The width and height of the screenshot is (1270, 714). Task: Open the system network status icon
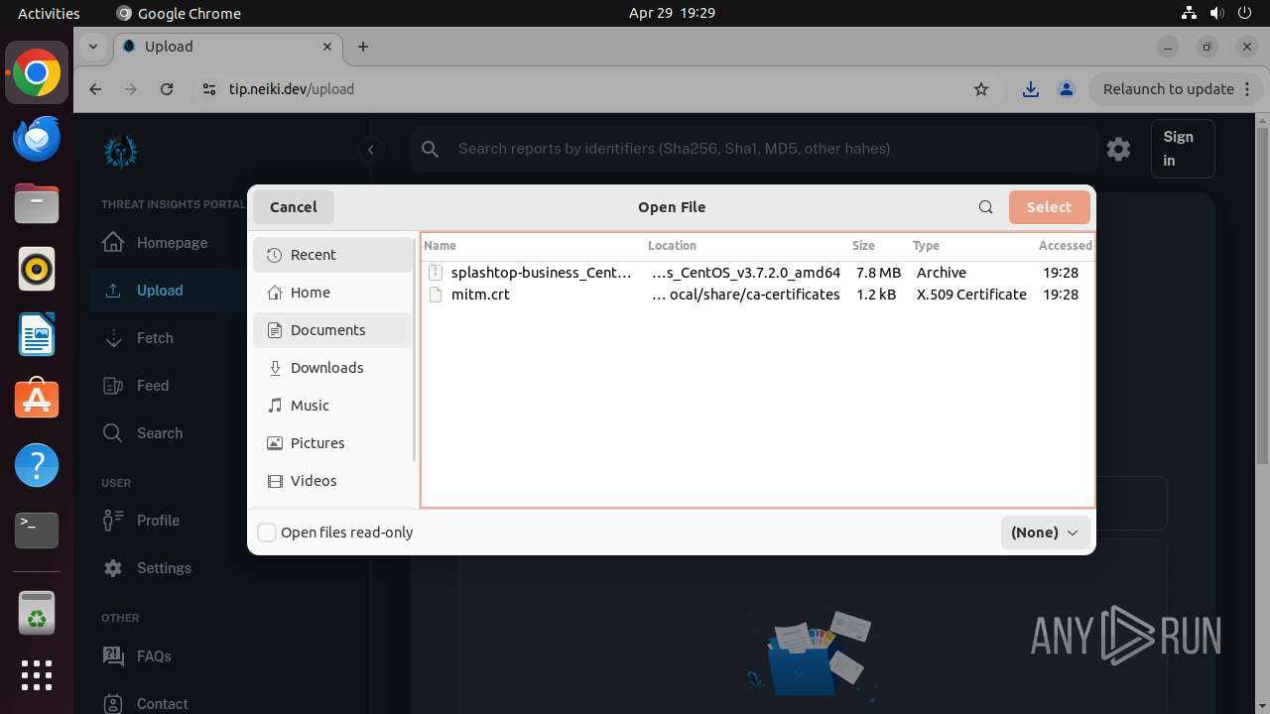tap(1189, 13)
